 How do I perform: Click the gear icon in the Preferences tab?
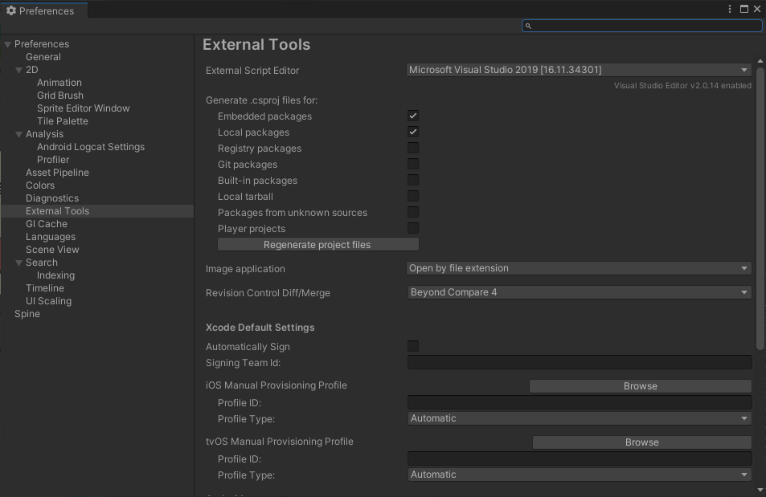tap(10, 10)
